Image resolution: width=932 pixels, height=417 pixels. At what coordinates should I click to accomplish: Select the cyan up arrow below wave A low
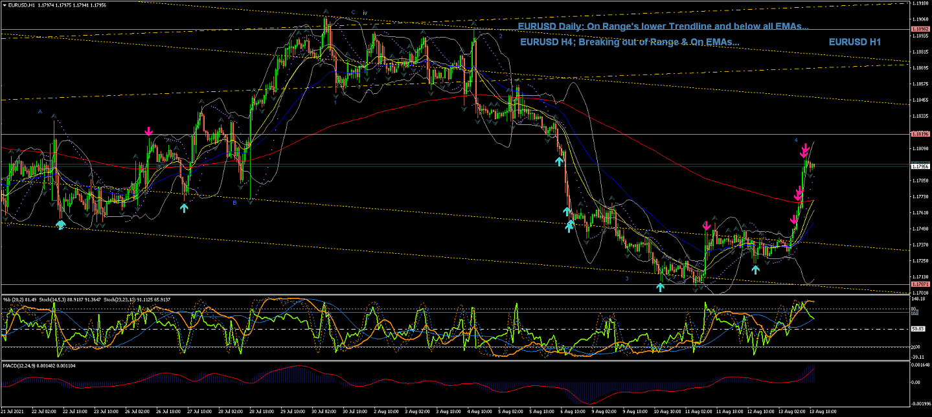[x=61, y=225]
